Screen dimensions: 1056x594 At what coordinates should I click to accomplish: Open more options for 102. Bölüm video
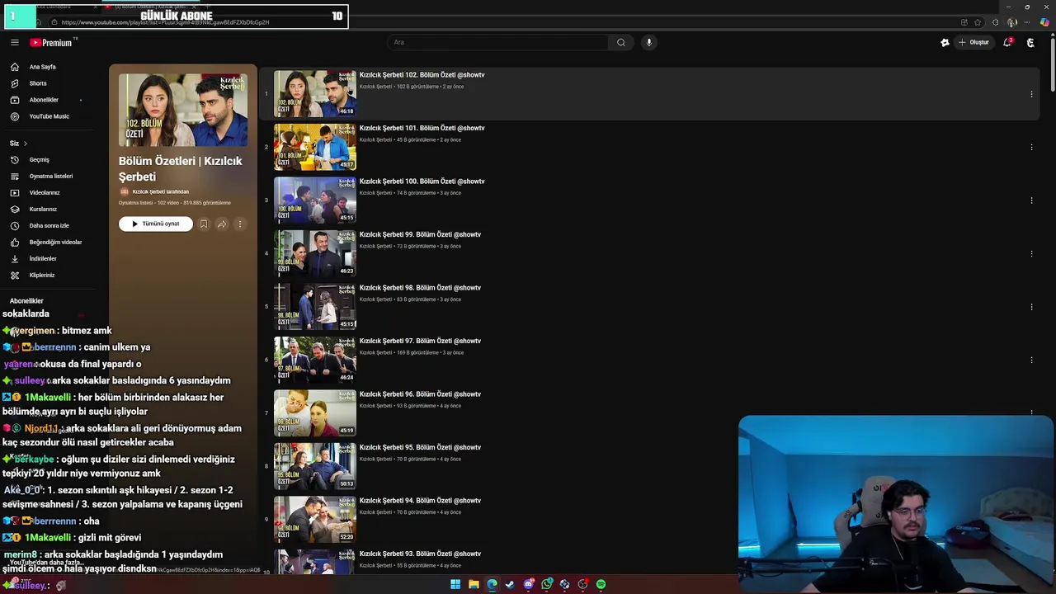[1031, 94]
